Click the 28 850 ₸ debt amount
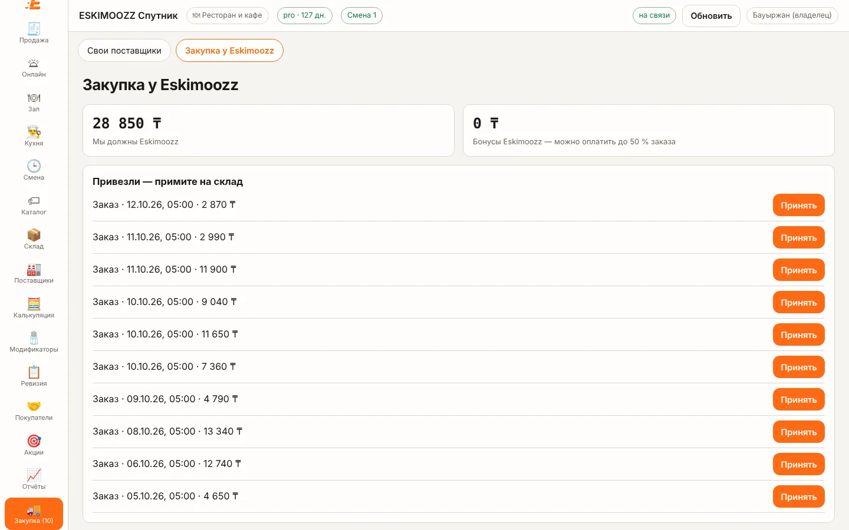Image resolution: width=849 pixels, height=530 pixels. pyautogui.click(x=127, y=123)
